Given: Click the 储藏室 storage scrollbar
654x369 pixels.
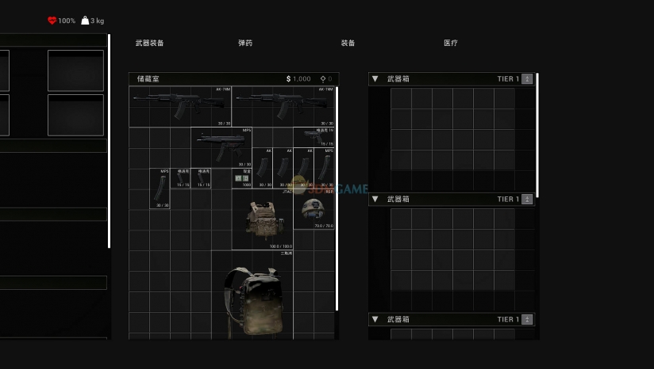Looking at the screenshot, I should (x=337, y=199).
